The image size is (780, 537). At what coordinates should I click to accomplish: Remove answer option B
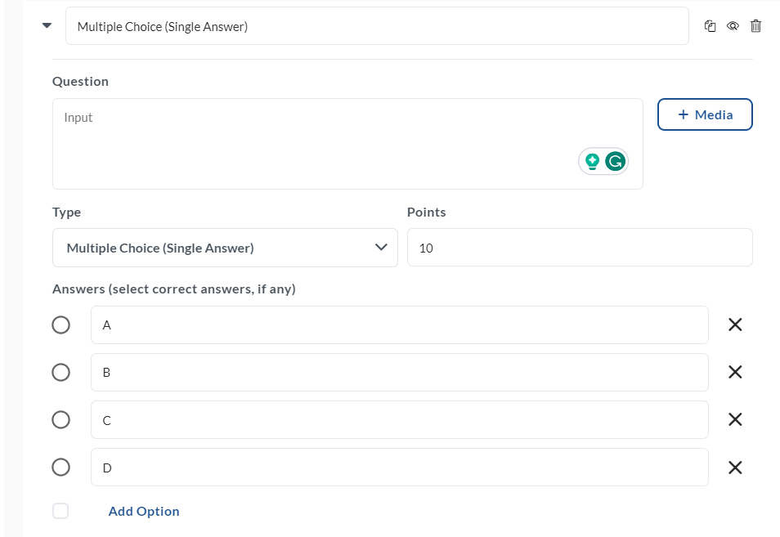tap(735, 372)
